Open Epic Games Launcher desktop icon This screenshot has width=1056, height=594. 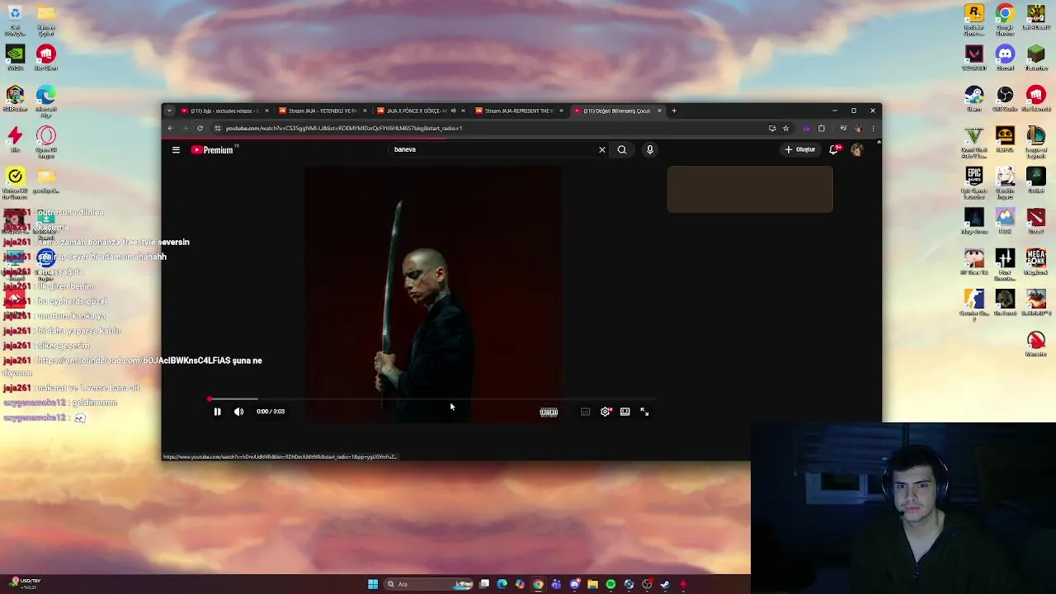click(x=974, y=180)
